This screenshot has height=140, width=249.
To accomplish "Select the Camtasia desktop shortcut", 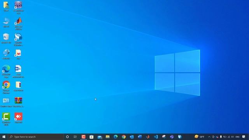I will point(6,119).
